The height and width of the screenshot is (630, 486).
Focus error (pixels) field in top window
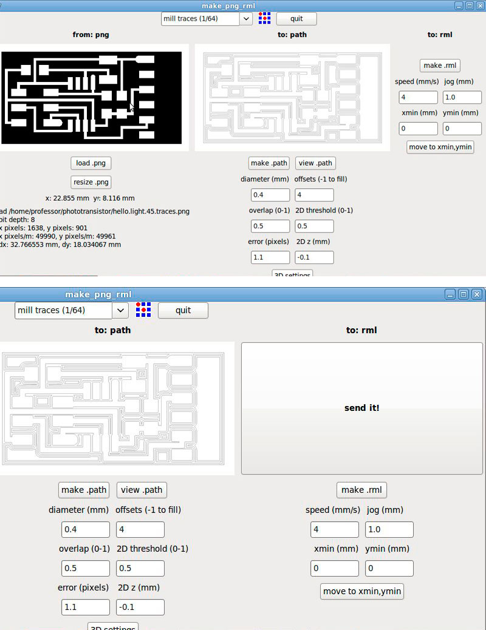click(270, 257)
